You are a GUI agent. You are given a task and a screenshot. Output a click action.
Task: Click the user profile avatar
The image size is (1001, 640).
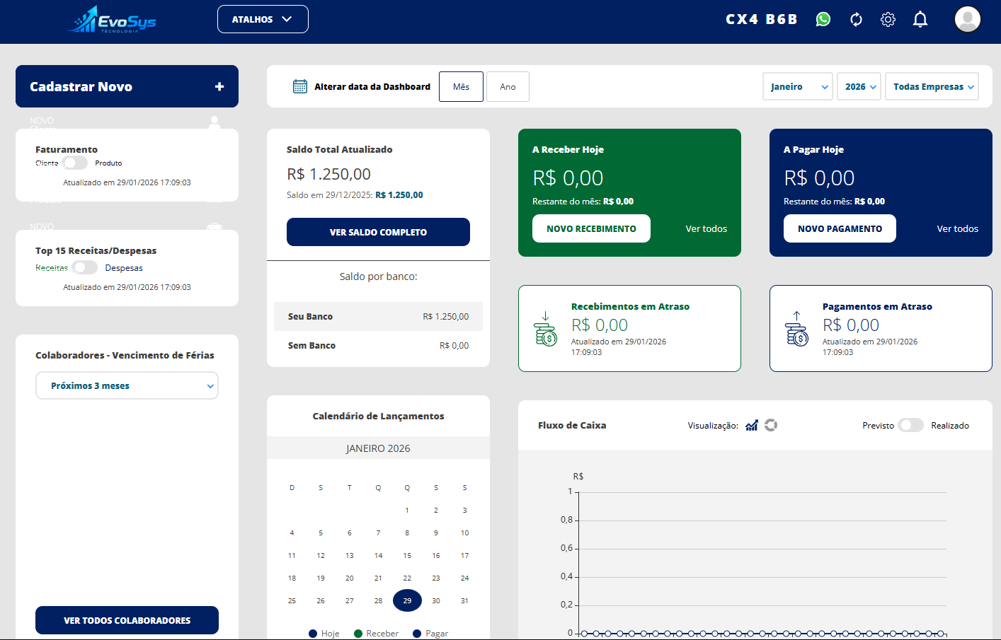967,19
